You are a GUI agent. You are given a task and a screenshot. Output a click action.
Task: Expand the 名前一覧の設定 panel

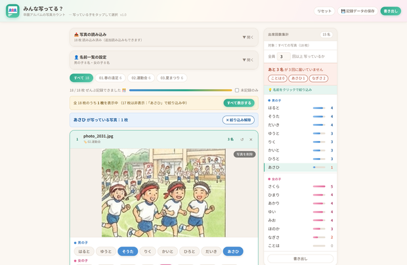tap(164, 60)
